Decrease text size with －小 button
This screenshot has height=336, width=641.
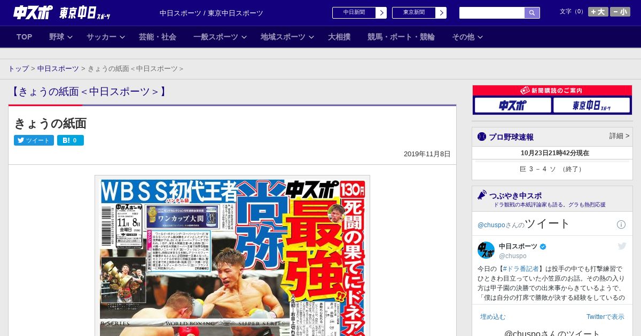(620, 12)
